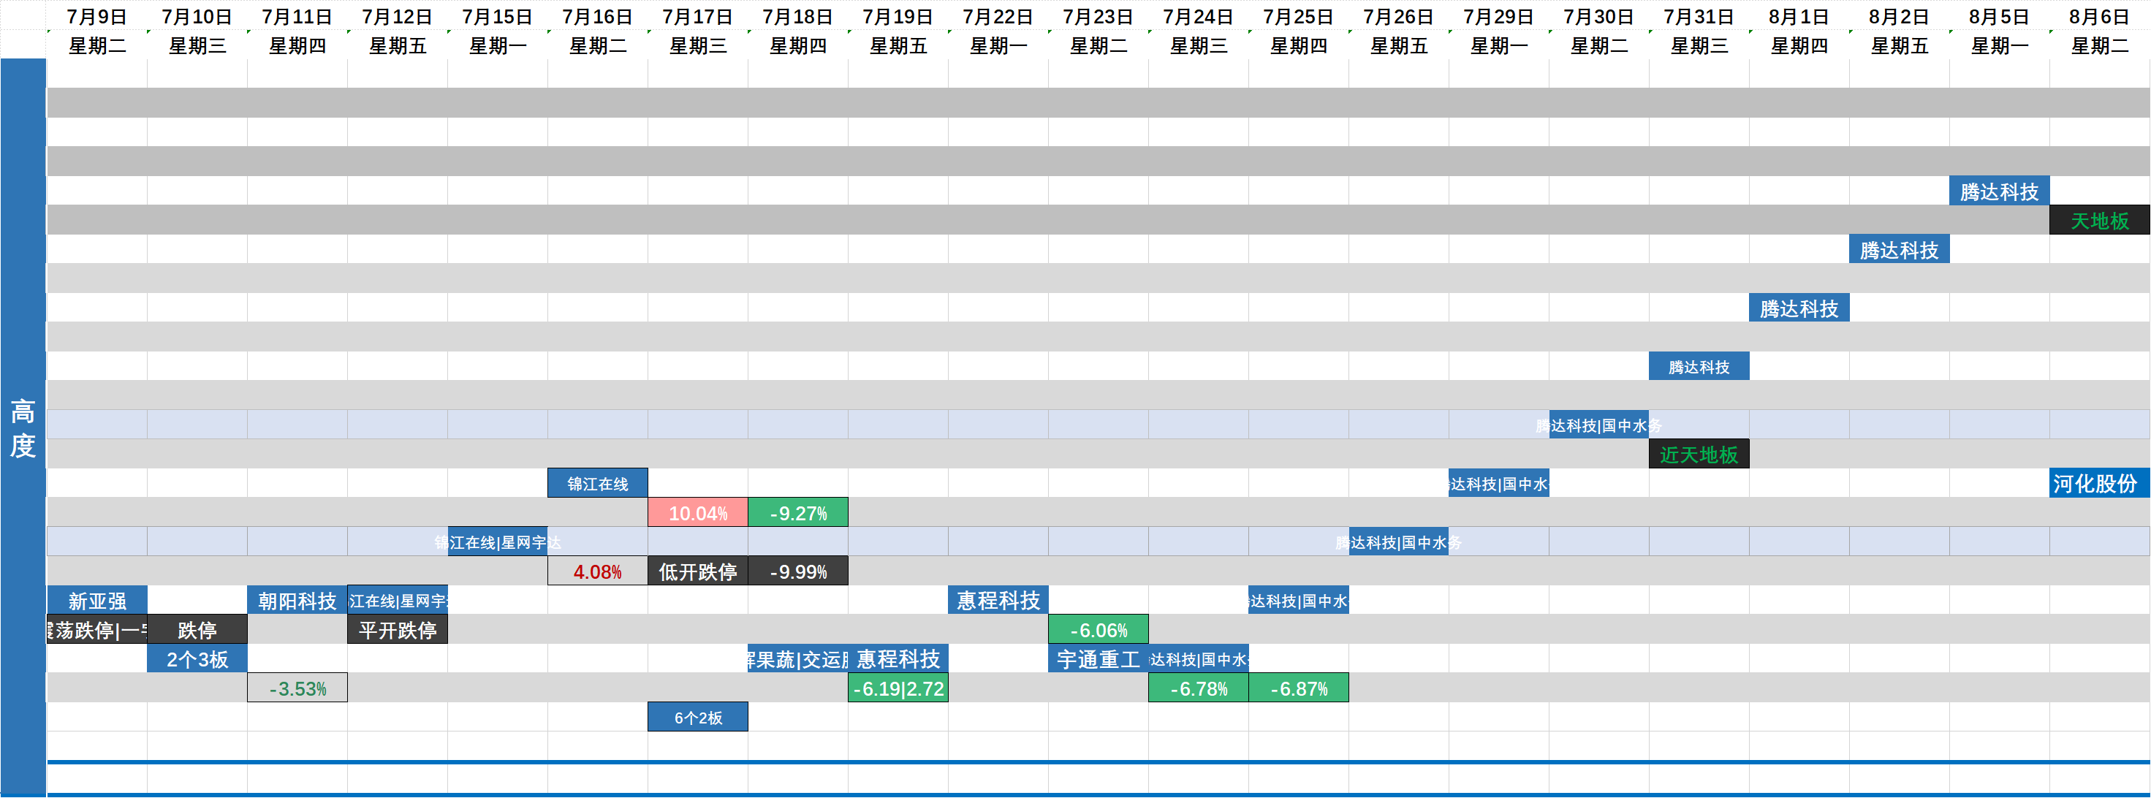2151x798 pixels.
Task: Select the 新亚强 cell
Action: click(x=97, y=600)
